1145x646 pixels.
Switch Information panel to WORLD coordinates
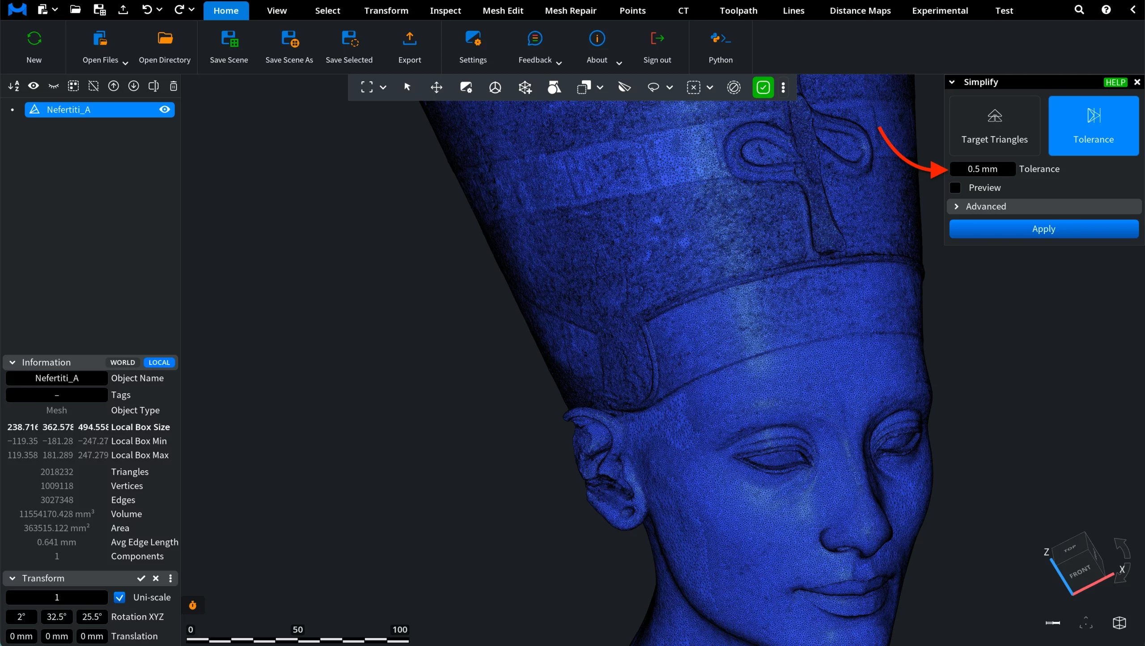[123, 363]
